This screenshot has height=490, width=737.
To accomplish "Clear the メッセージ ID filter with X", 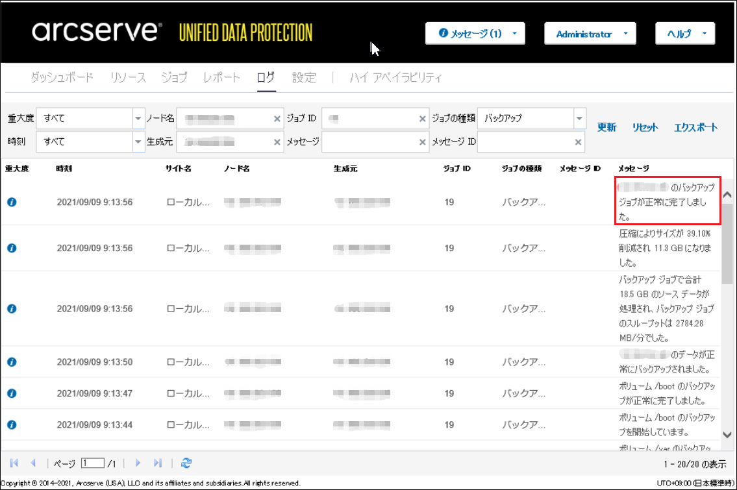I will point(578,142).
